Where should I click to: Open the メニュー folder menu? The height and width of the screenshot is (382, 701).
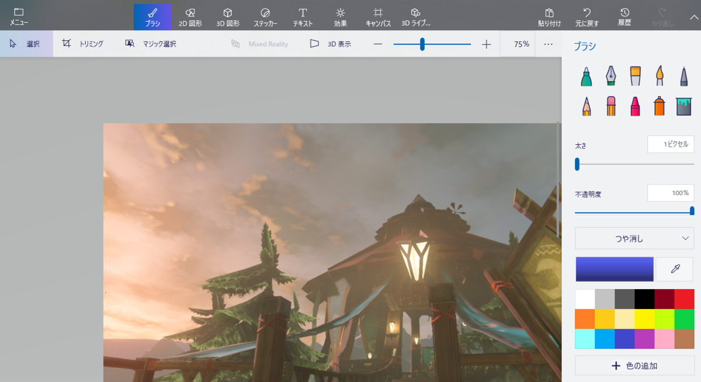(x=19, y=16)
